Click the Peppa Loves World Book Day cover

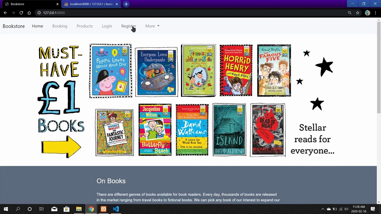pyautogui.click(x=111, y=71)
